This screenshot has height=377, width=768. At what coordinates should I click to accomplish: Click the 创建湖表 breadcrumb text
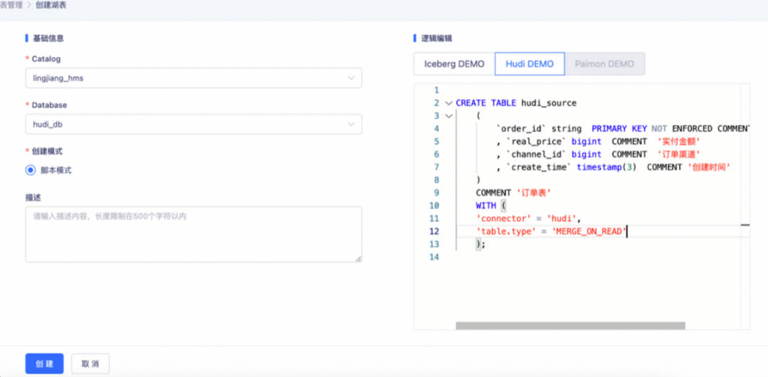click(51, 6)
